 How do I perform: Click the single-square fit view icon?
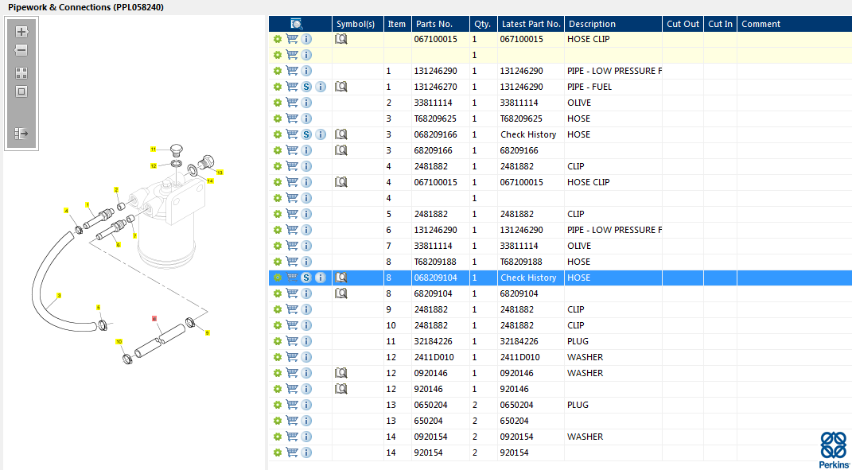point(21,91)
